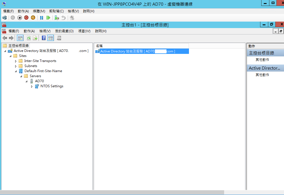
Task: Collapse the AD70 server node
Action: click(26, 81)
